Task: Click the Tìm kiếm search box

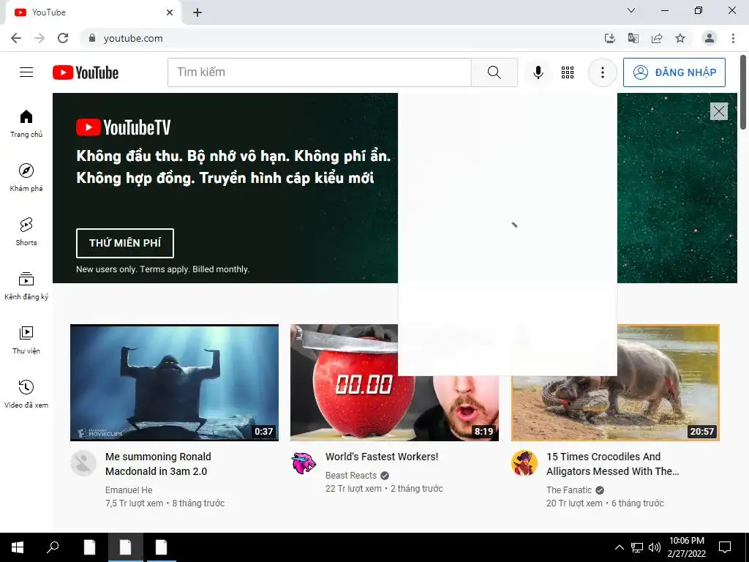Action: (x=319, y=72)
